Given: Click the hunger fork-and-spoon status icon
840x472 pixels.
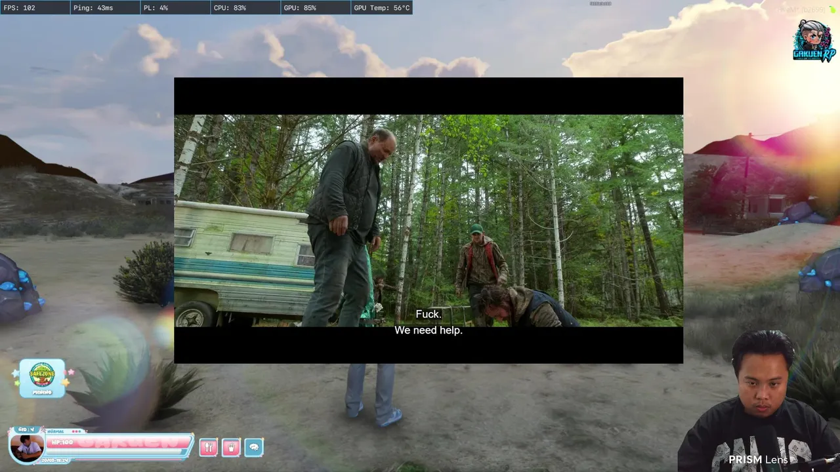Looking at the screenshot, I should coord(208,447).
